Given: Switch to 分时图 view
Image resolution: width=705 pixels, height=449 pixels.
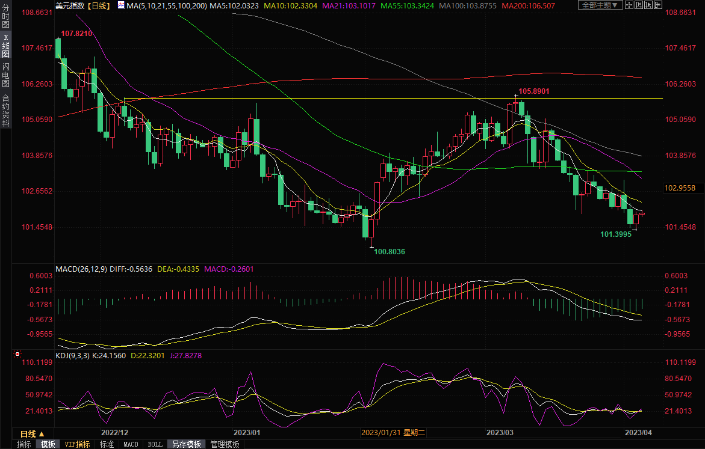Looking at the screenshot, I should pyautogui.click(x=5, y=16).
